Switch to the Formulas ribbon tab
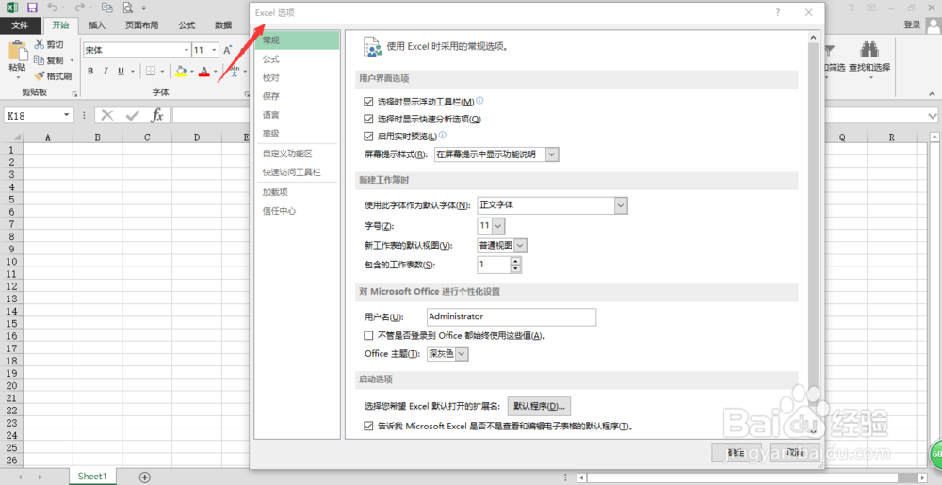 tap(187, 25)
